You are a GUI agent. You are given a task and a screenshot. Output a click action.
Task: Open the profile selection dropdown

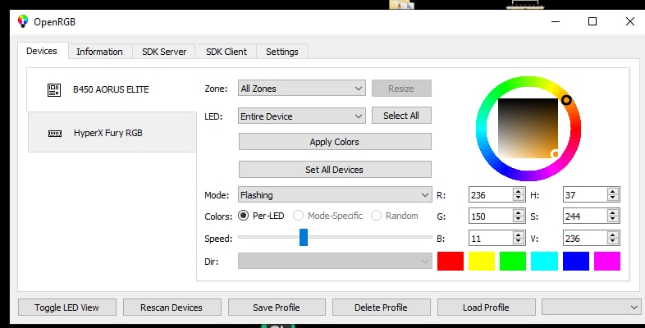click(591, 307)
